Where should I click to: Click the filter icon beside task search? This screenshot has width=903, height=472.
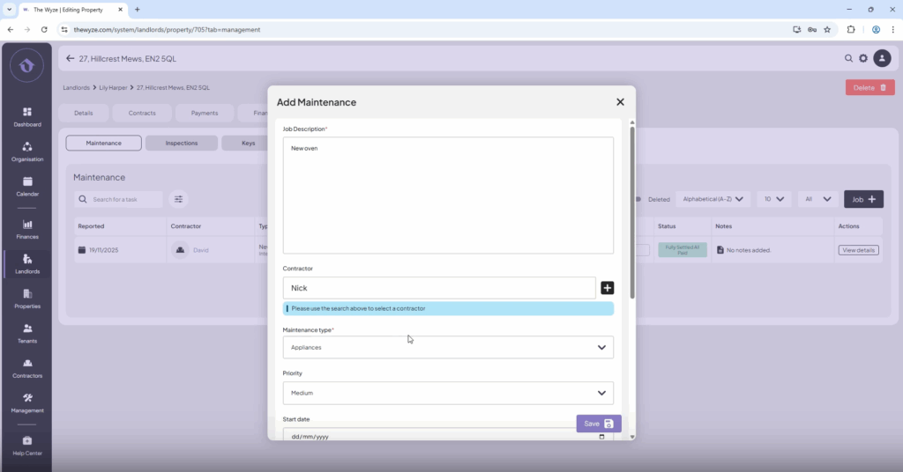coord(178,200)
